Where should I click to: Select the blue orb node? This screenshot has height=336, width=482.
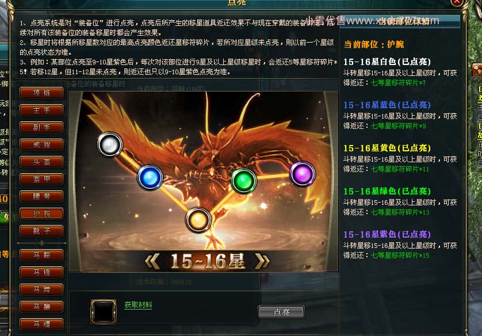click(x=150, y=177)
